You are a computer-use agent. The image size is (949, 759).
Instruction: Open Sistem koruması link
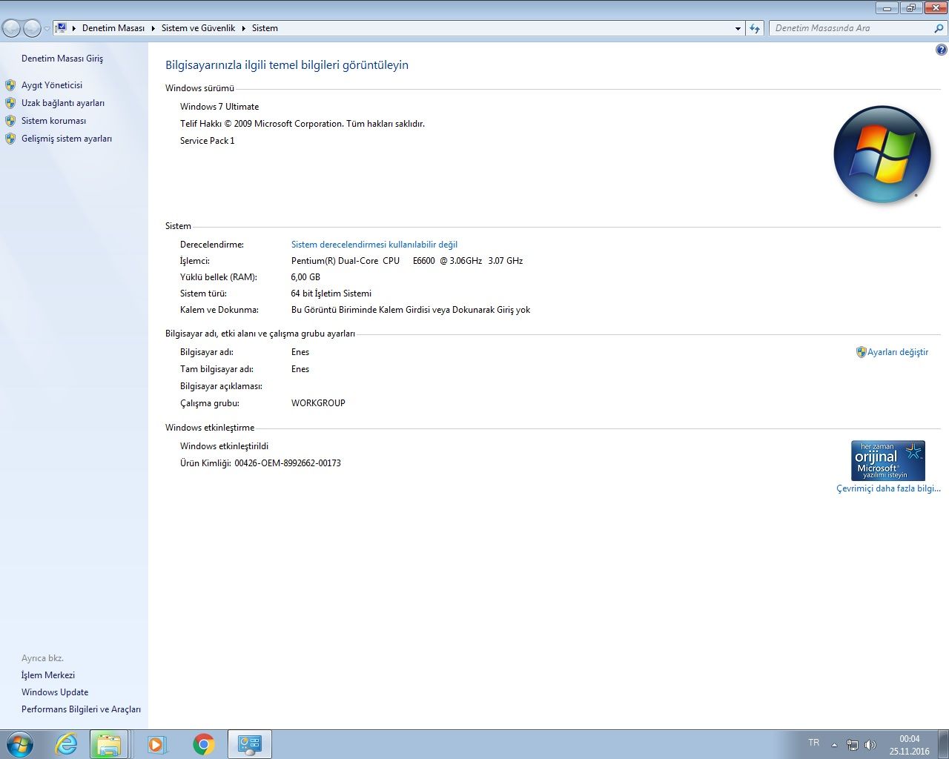[x=53, y=121]
